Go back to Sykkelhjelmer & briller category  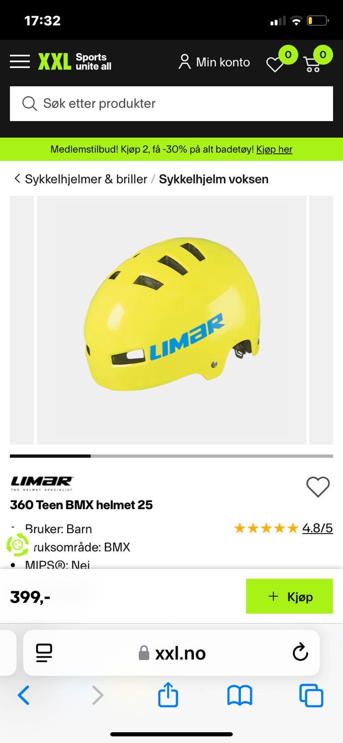(x=86, y=179)
